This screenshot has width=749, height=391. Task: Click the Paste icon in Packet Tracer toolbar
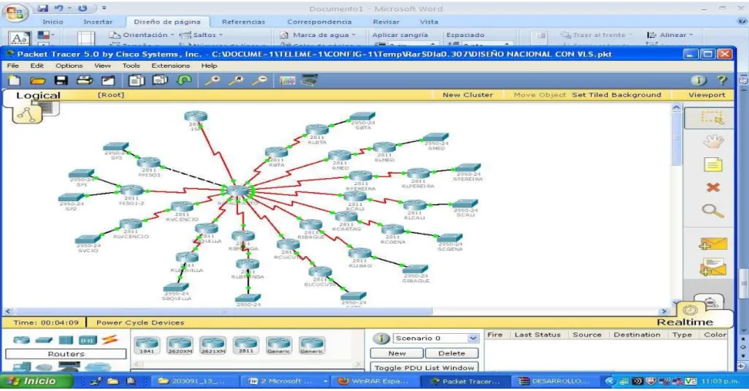tap(160, 80)
